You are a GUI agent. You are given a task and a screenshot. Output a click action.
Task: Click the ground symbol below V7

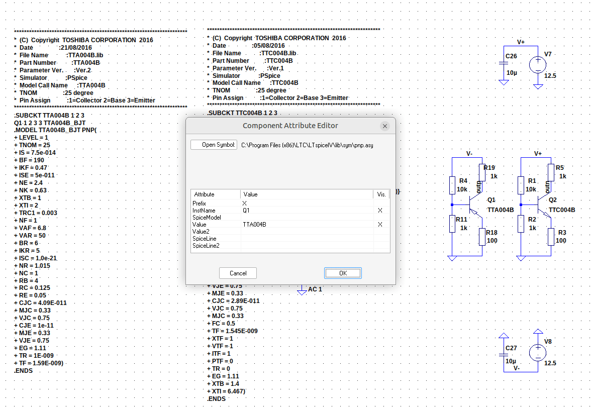coord(538,86)
